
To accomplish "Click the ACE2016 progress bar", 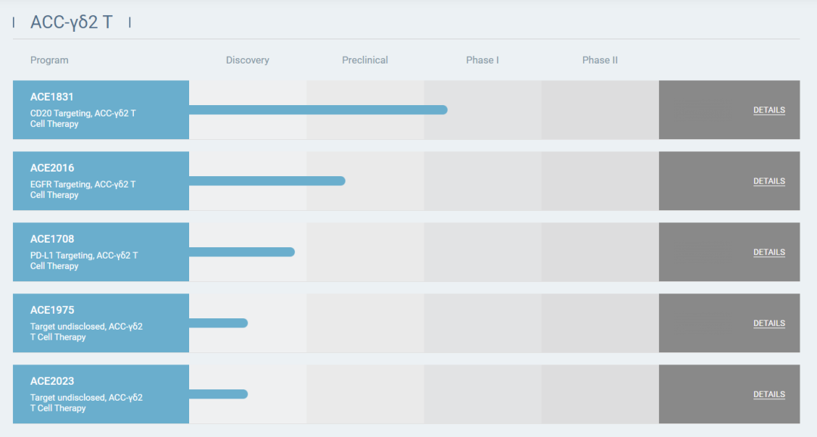I will 267,181.
